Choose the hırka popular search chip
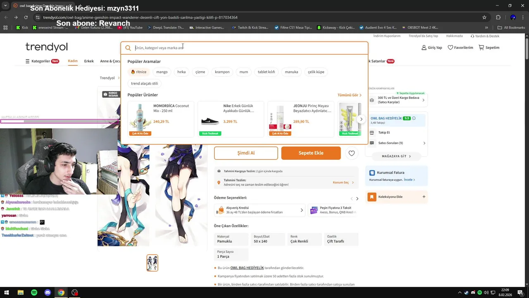Image resolution: width=529 pixels, height=298 pixels. click(x=181, y=72)
